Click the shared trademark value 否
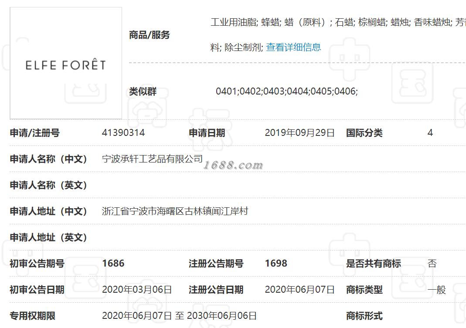The height and width of the screenshot is (328, 466). tap(432, 263)
